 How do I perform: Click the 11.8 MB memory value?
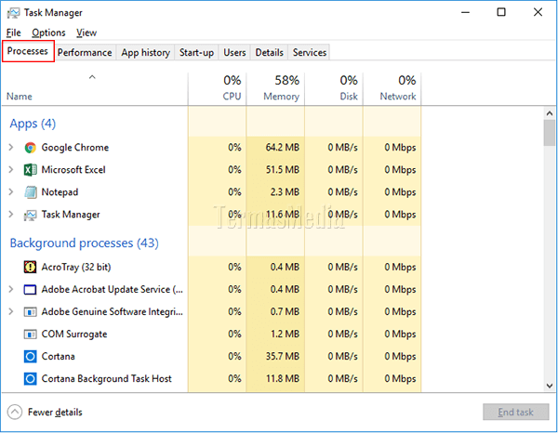tap(282, 378)
